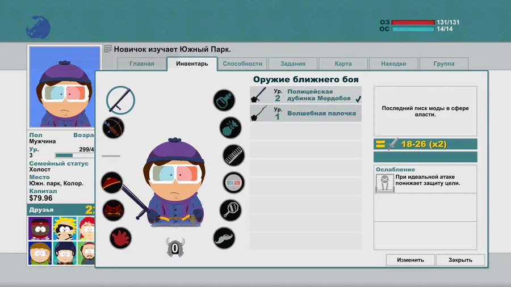Switch to the Главная tab
The width and height of the screenshot is (511, 287).
coord(142,64)
